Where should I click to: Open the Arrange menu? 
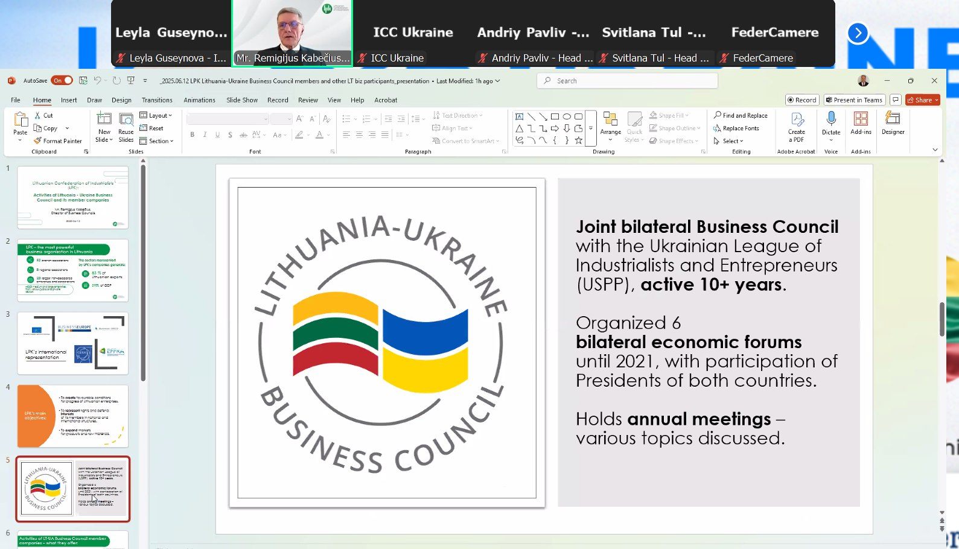[611, 127]
